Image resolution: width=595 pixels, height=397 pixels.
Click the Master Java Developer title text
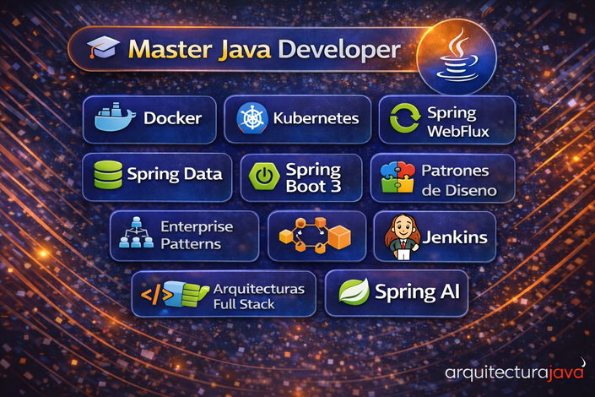[x=263, y=50]
